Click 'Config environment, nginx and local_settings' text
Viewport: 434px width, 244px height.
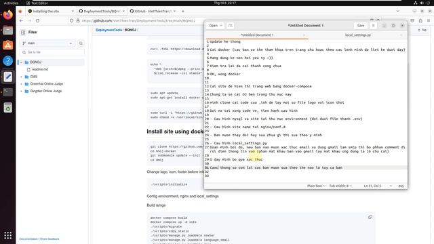point(182,196)
